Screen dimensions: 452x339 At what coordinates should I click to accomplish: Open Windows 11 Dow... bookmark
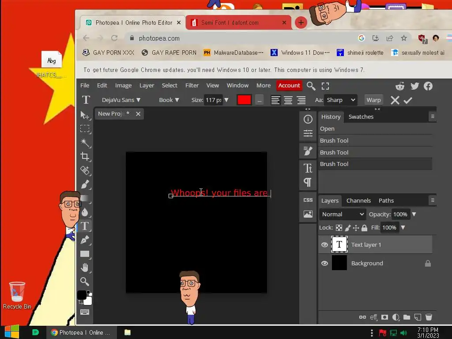click(300, 53)
